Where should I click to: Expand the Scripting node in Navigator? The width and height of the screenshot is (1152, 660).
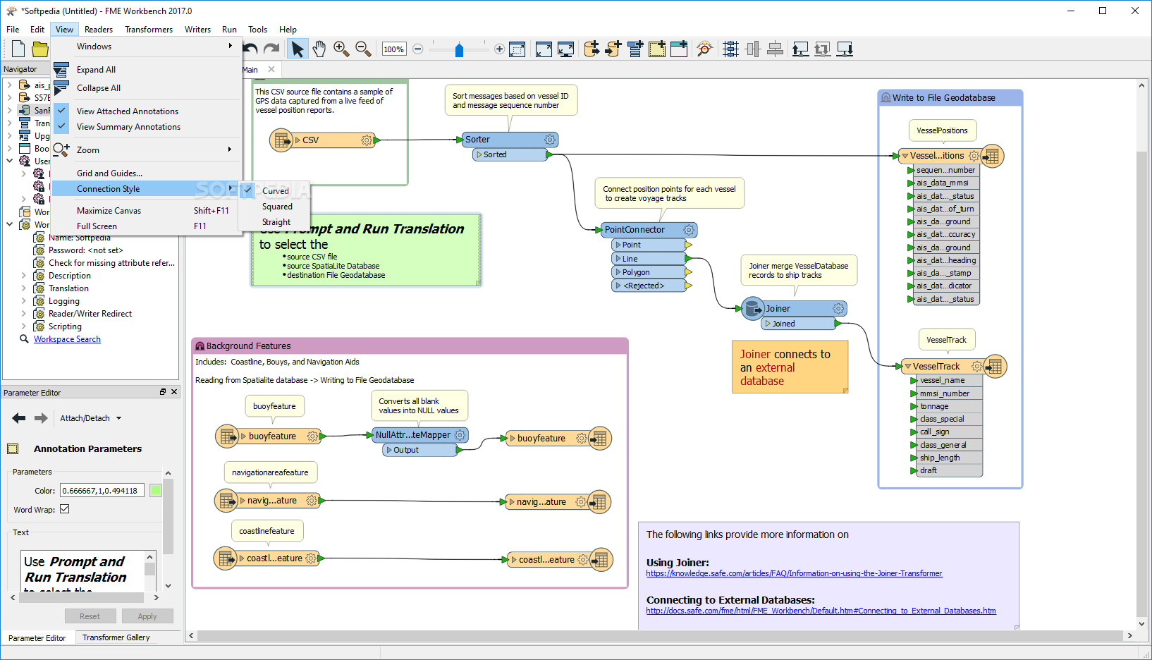[23, 326]
